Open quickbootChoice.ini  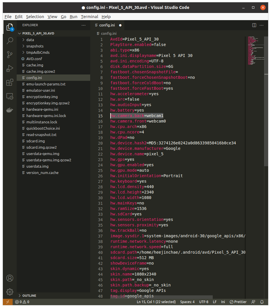pos(53,129)
